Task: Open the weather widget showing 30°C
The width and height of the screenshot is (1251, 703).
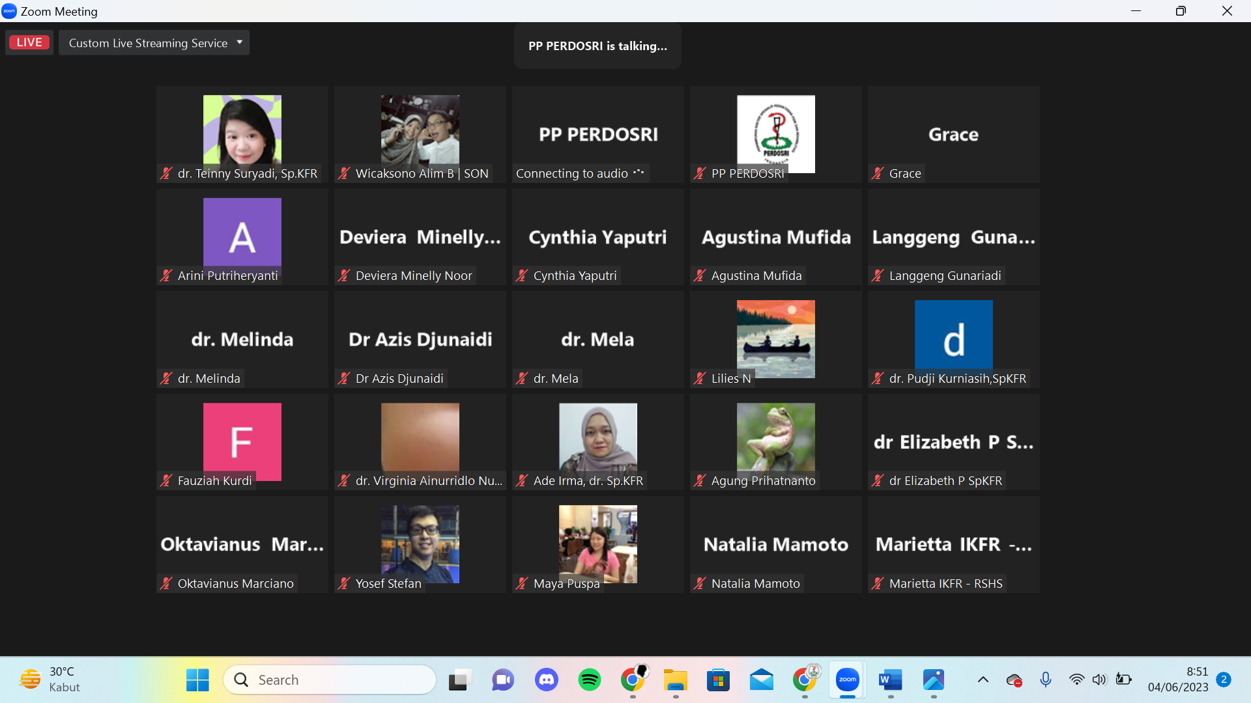Action: [51, 680]
